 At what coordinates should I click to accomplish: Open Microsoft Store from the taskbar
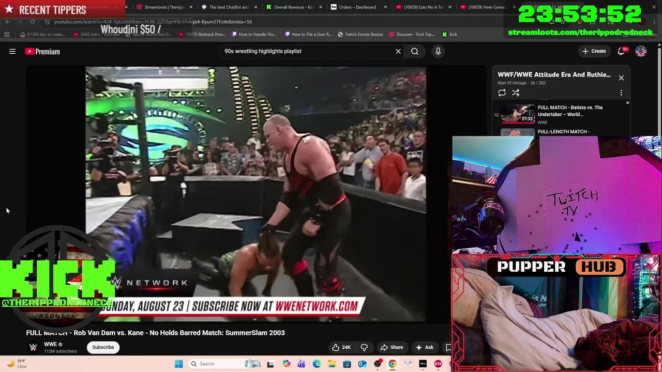[347, 364]
